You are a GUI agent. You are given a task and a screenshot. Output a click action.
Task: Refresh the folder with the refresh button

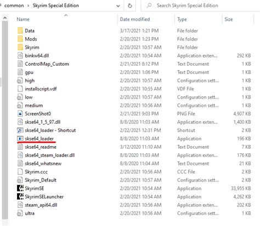130,5
